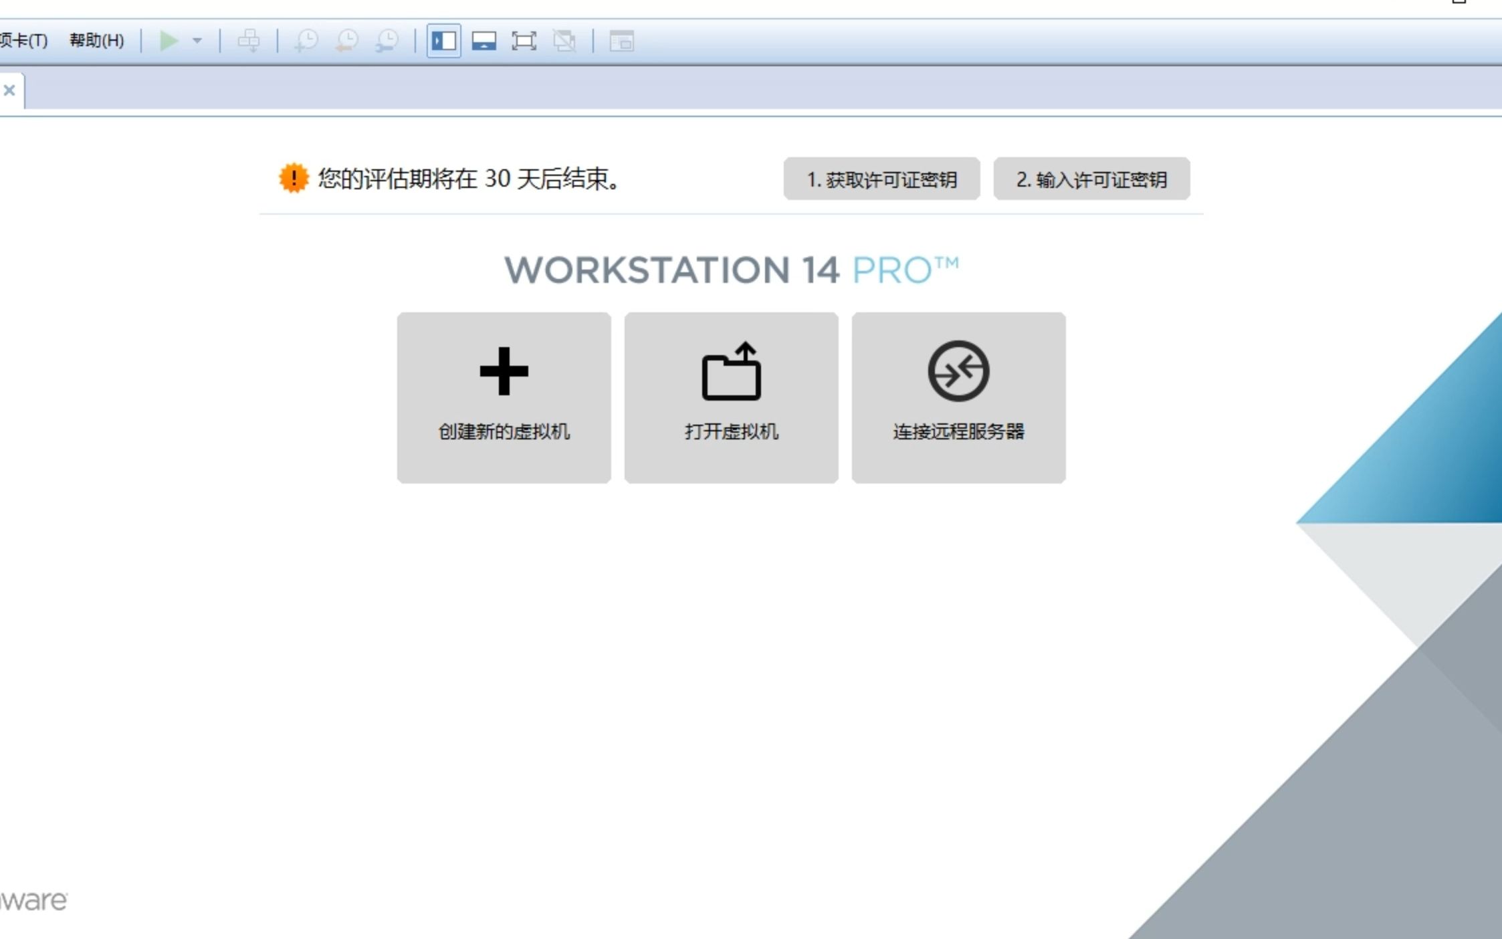Click the take snapshot clock icon
The image size is (1502, 939).
(x=306, y=41)
